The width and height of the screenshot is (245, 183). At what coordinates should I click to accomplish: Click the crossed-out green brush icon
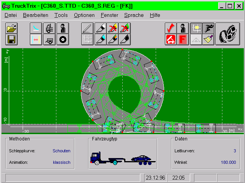[x=125, y=28]
